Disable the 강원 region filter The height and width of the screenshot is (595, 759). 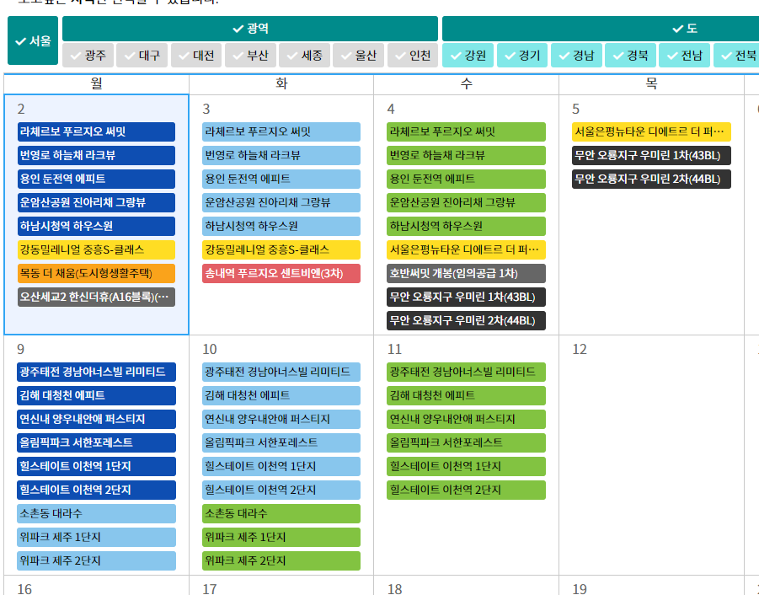(468, 56)
